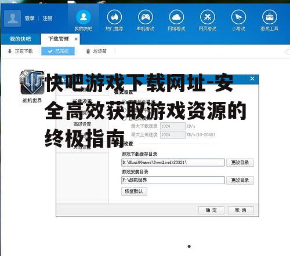Close the 下载管理 tab
This screenshot has height=256, width=290.
pos(76,39)
